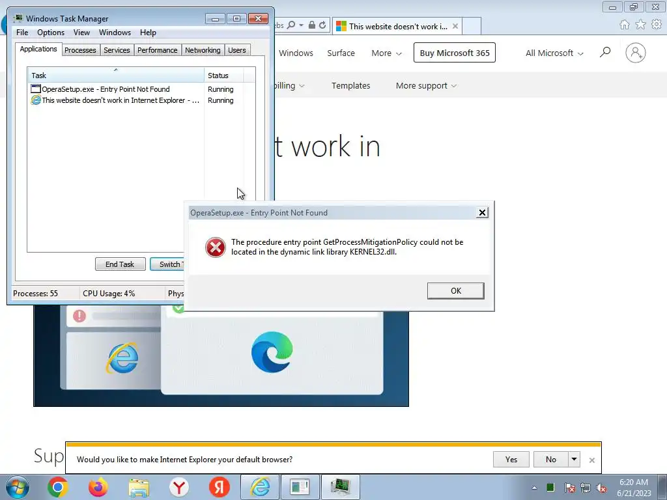Viewport: 667px width, 500px height.
Task: Switch to the Processes tab
Action: coord(80,50)
